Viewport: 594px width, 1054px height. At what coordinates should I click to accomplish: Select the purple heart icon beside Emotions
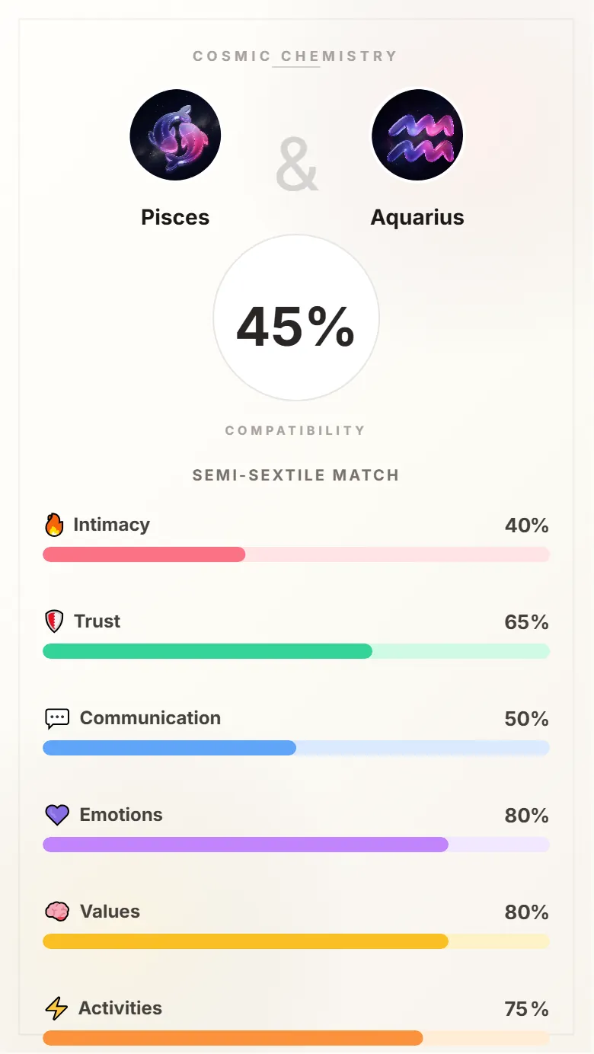tap(55, 814)
